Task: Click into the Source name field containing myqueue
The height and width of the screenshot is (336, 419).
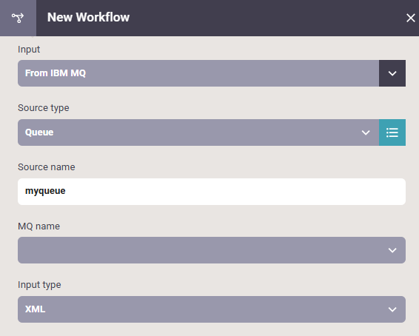Action: coord(212,192)
